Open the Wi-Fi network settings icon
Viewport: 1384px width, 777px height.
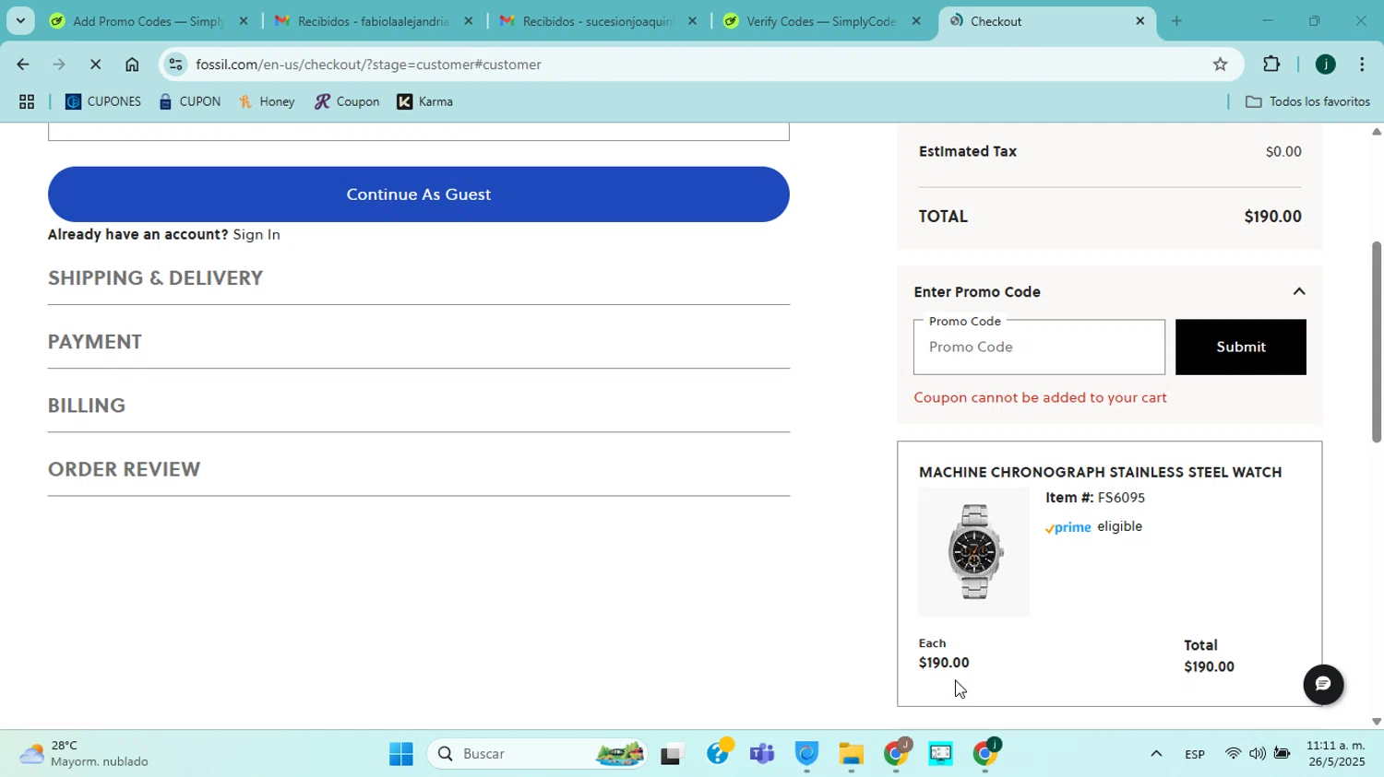click(1233, 754)
